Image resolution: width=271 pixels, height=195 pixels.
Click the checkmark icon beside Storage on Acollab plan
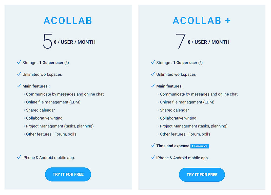[19, 62]
